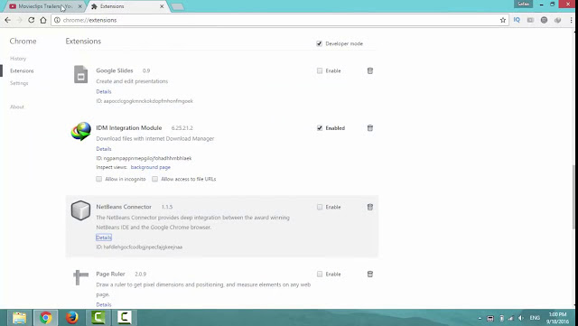
Task: Enable the Page Ruler extension
Action: pos(320,274)
